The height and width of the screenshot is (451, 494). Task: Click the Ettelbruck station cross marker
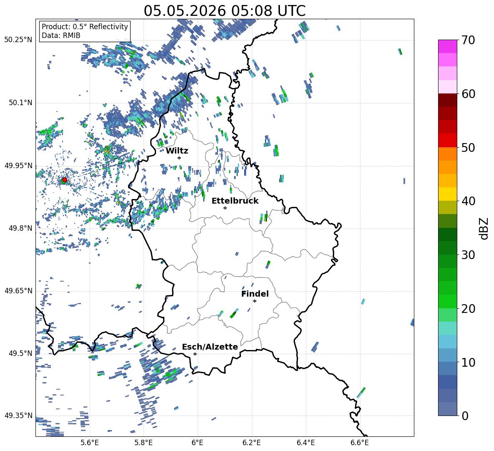225,208
